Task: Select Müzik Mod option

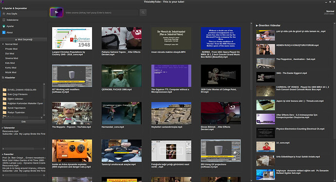Action: (x=11, y=72)
